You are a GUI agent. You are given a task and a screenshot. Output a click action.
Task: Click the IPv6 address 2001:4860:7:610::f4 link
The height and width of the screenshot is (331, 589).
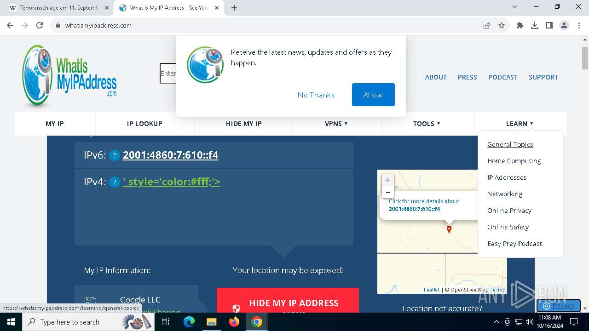[x=170, y=155]
